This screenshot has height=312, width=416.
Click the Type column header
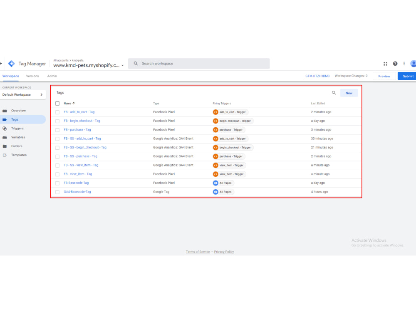click(x=156, y=104)
